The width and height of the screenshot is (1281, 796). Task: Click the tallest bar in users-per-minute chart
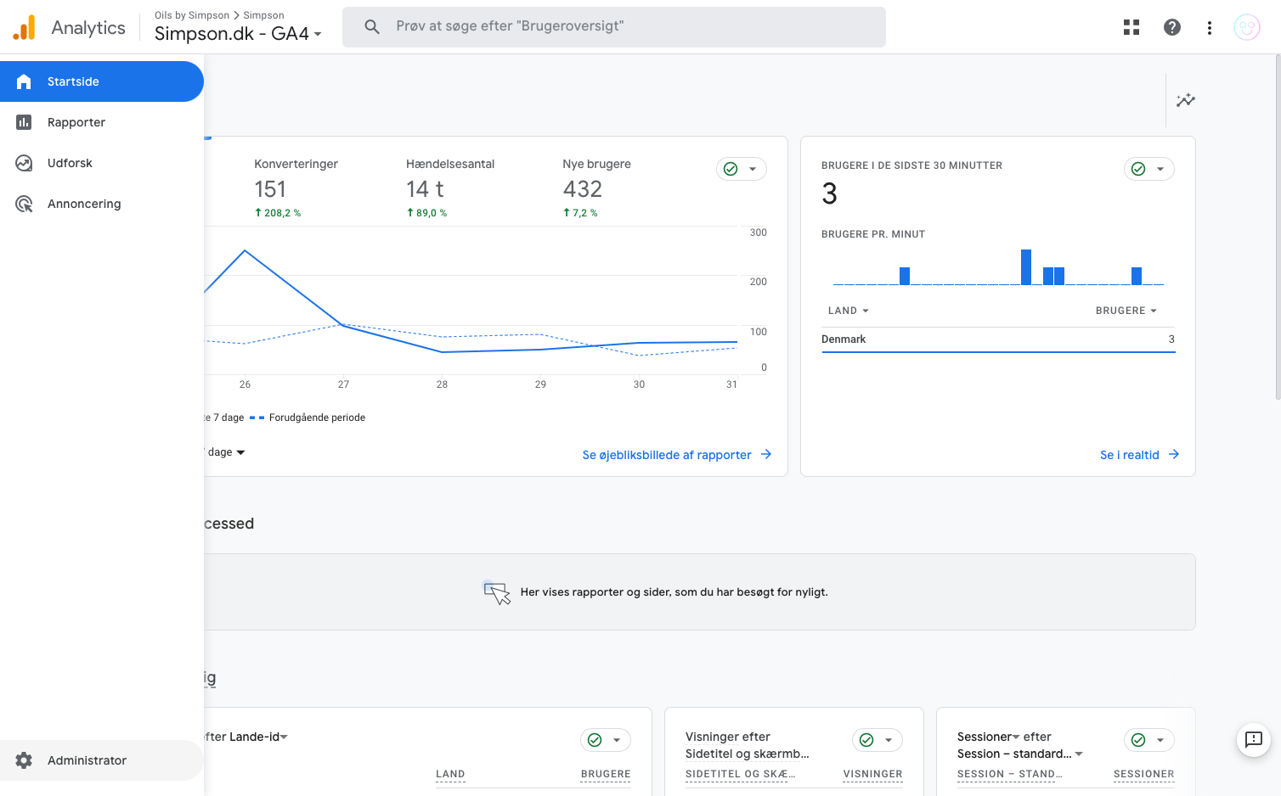pyautogui.click(x=1026, y=267)
